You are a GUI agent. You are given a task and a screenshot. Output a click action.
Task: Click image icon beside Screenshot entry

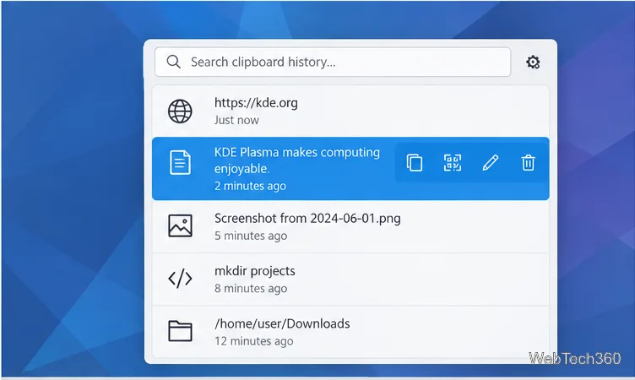point(180,225)
